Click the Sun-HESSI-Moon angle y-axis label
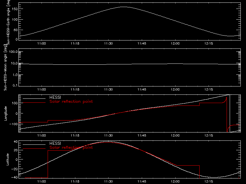The width and height of the screenshot is (246, 184). tap(5, 67)
